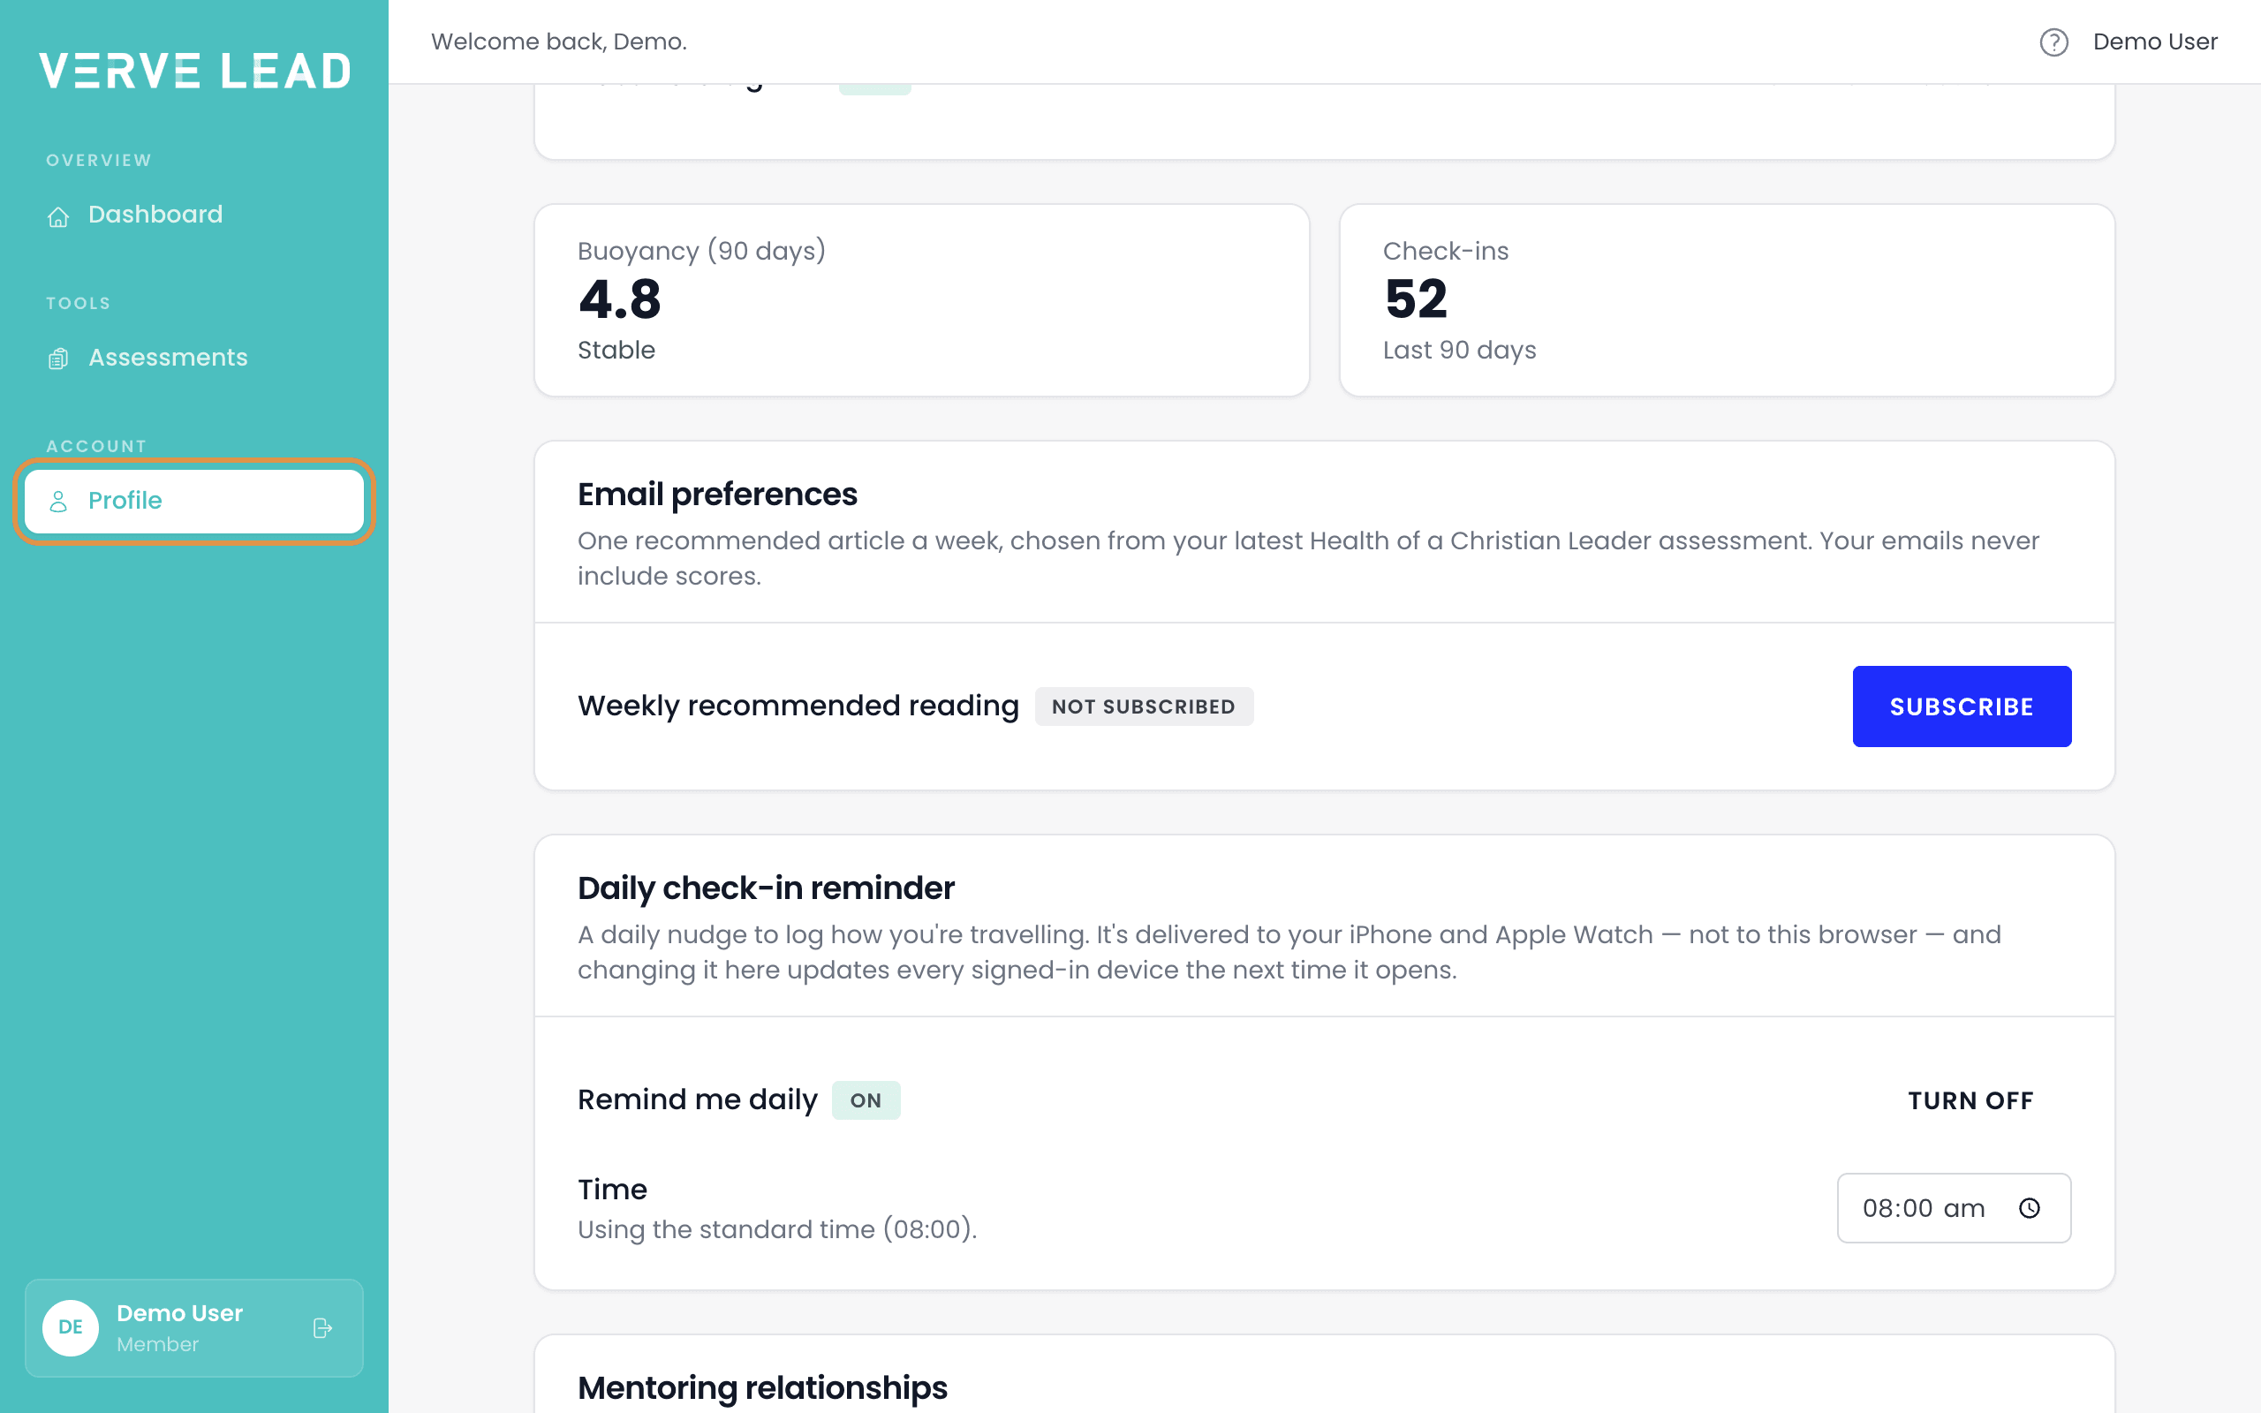Click the Profile person icon
The width and height of the screenshot is (2261, 1413).
click(58, 502)
